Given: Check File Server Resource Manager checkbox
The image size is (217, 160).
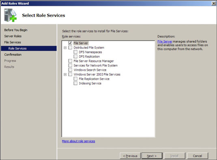Looking at the screenshot, I should tap(70, 61).
